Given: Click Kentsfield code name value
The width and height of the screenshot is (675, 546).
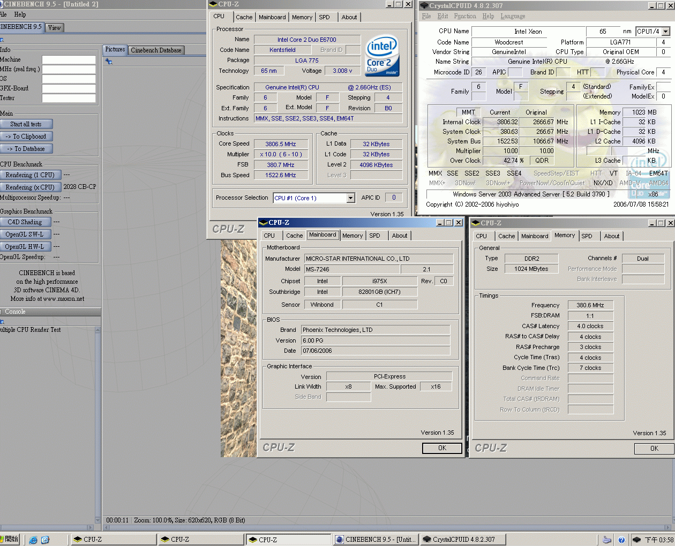Looking at the screenshot, I should [282, 50].
